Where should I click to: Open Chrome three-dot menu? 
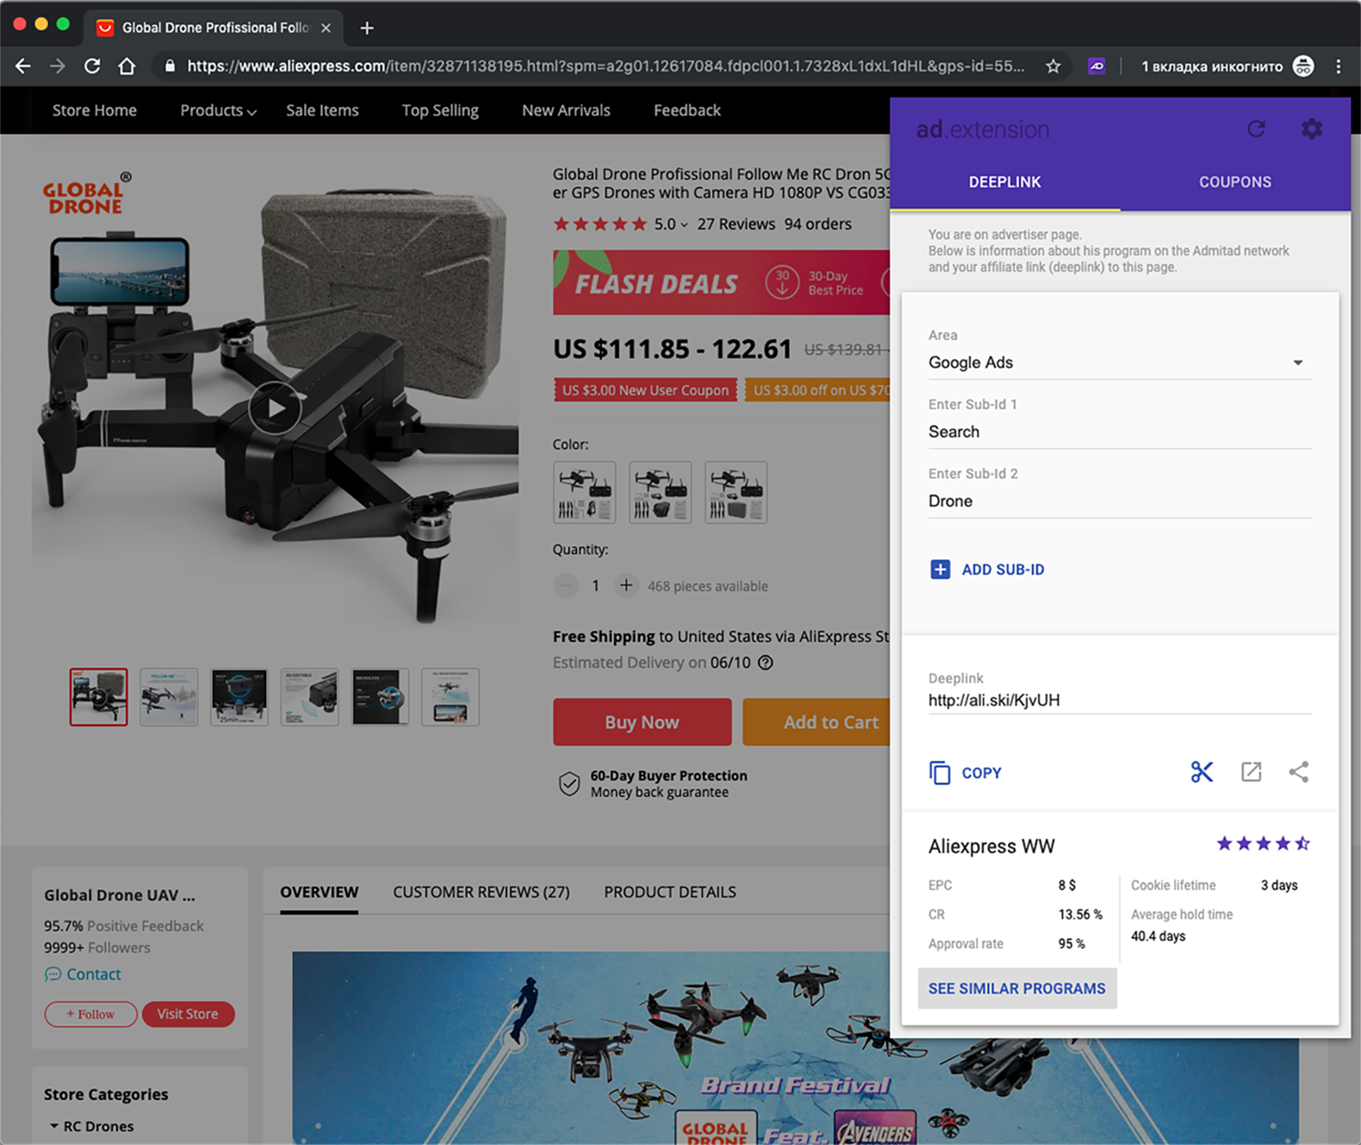click(x=1338, y=66)
